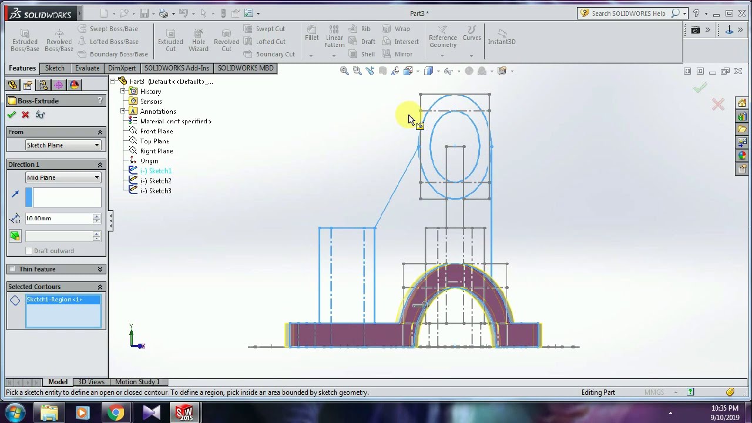Accept the Boss-Extrude with the green checkmark
This screenshot has height=423, width=752.
pyautogui.click(x=11, y=115)
